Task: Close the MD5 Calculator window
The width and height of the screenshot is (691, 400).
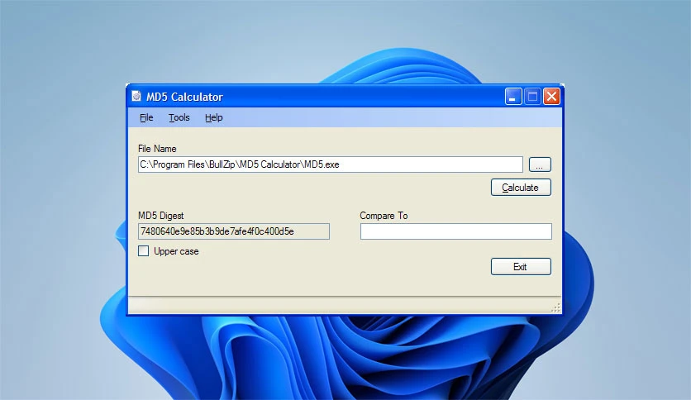Action: tap(551, 97)
